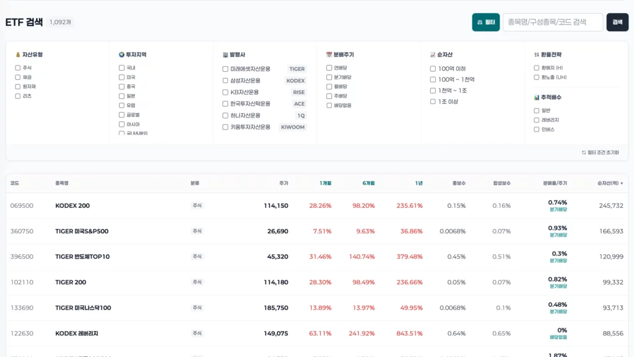The height and width of the screenshot is (357, 634).
Task: Click the 순자산 chart icon
Action: coord(433,54)
